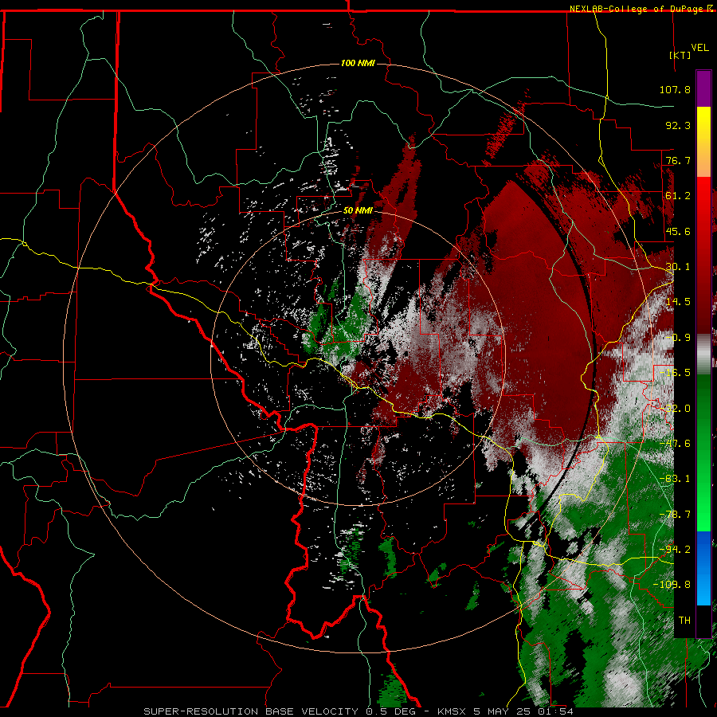Screen dimensions: 717x717
Task: Click the 14.5 legend value
Action: pos(678,302)
